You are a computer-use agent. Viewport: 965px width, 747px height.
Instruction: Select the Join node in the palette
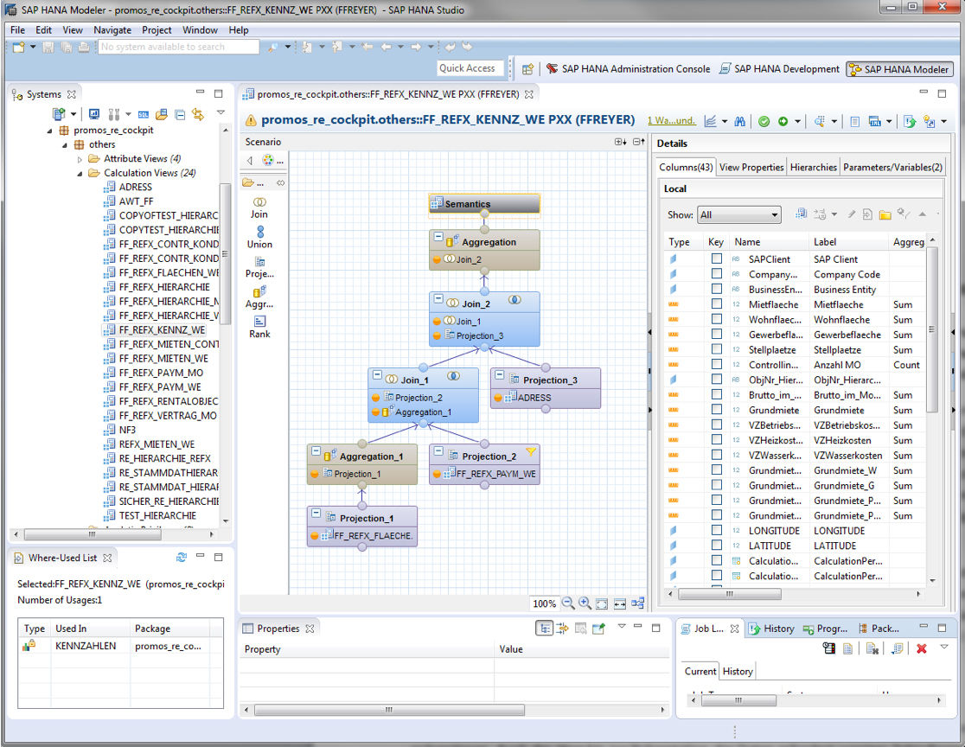(x=259, y=207)
